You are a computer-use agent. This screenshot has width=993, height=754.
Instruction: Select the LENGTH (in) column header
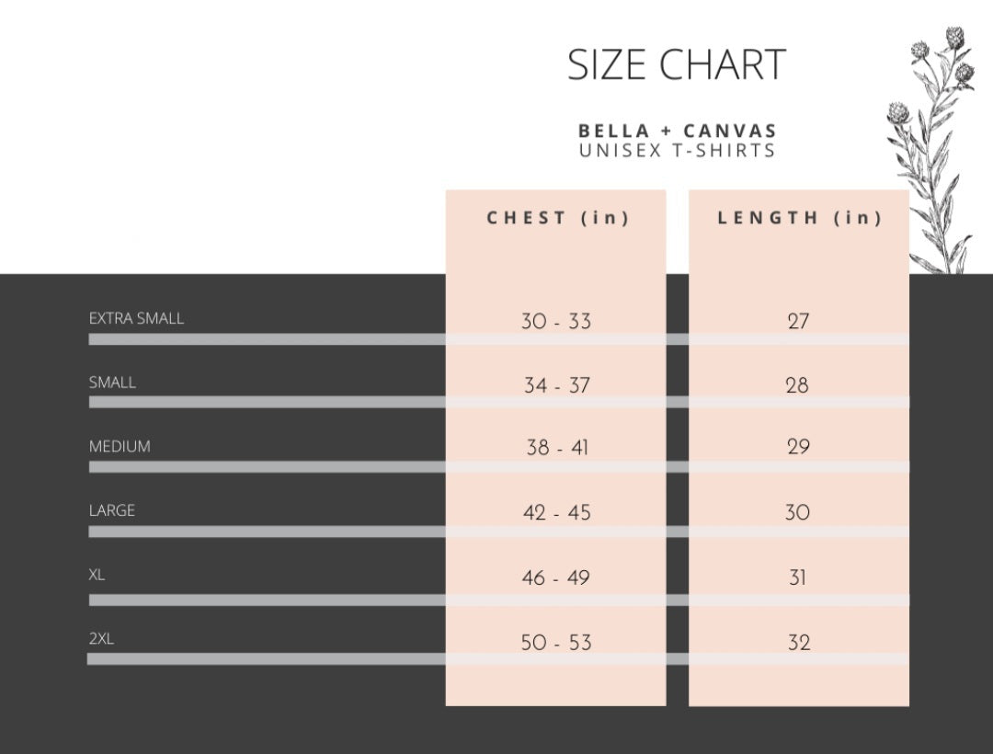[x=799, y=218]
